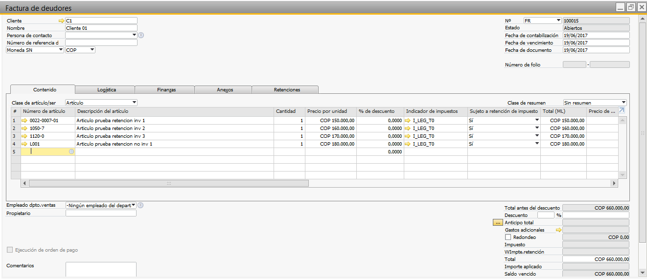Open row 1 Sujeto a retención dropdown

536,120
